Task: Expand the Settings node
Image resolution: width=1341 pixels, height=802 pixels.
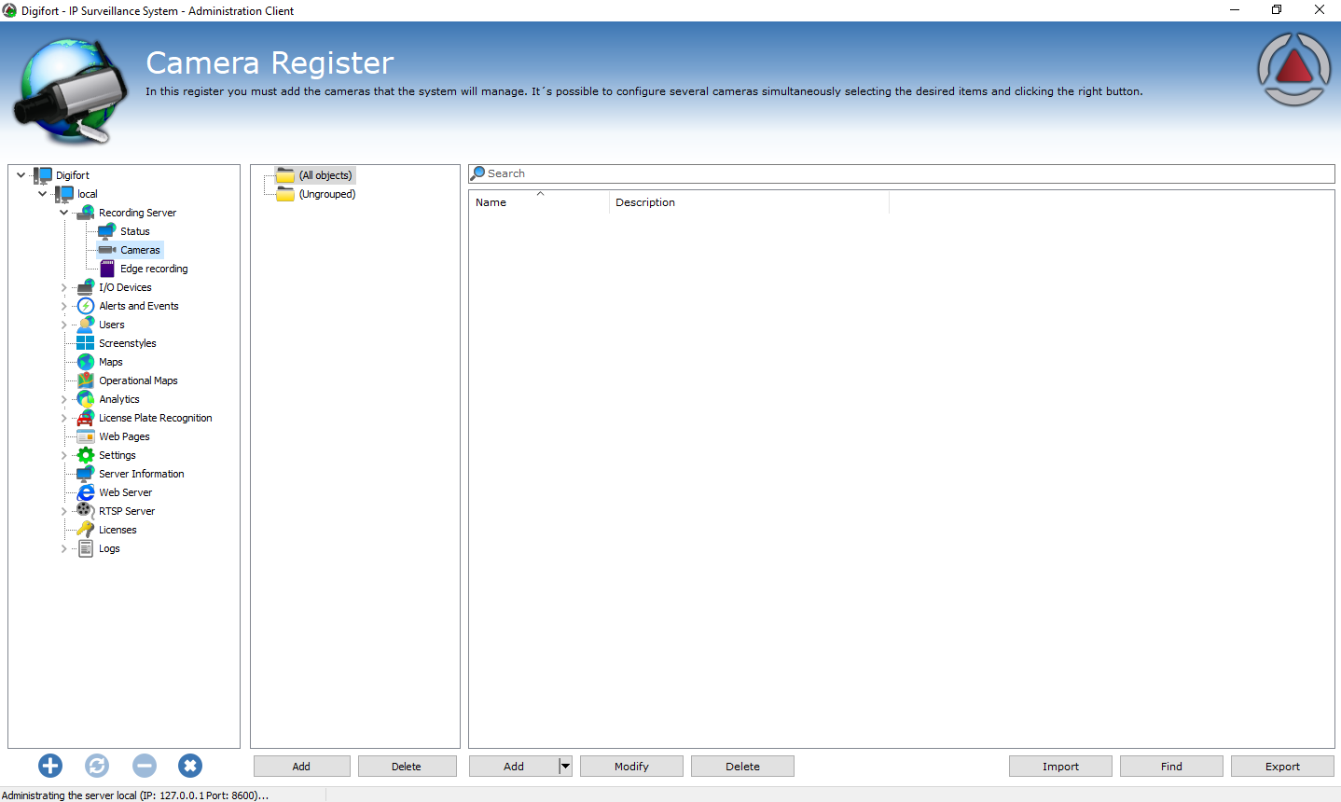Action: coord(63,455)
